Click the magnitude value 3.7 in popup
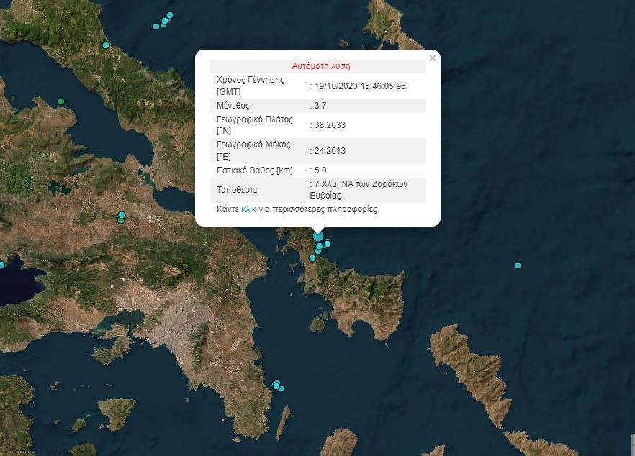Viewport: 635px width, 456px height. click(x=320, y=106)
